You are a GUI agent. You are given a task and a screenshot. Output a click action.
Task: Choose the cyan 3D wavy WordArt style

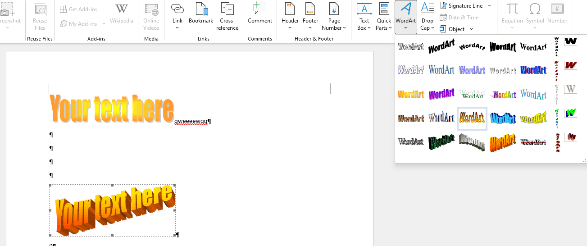coord(503,118)
